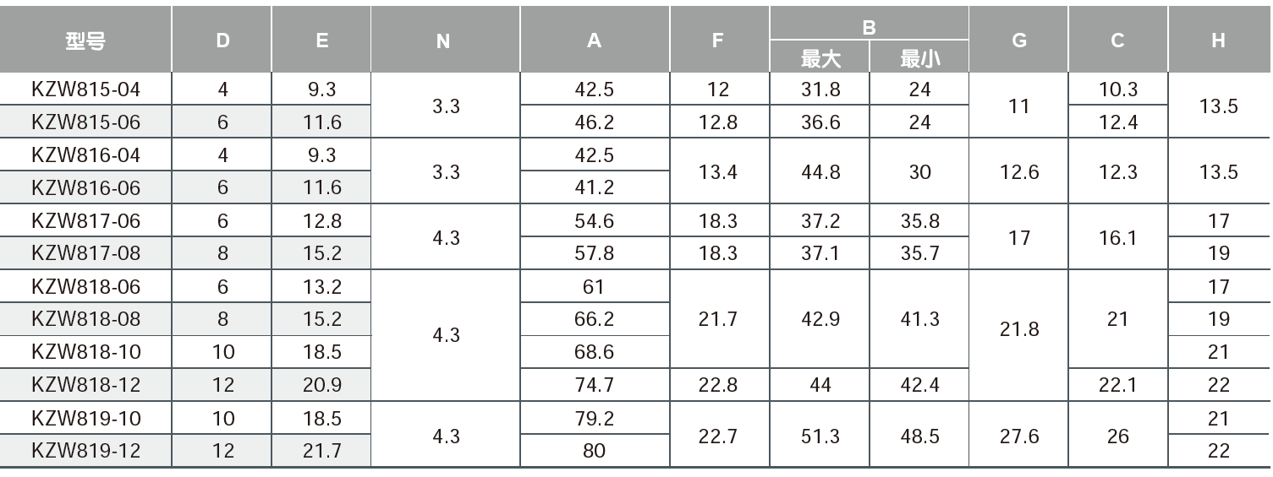
Task: Click model KZW817-08
Action: point(85,253)
